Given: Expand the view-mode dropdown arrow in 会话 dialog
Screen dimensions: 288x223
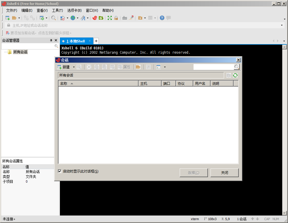Looking at the screenshot, I should point(165,67).
